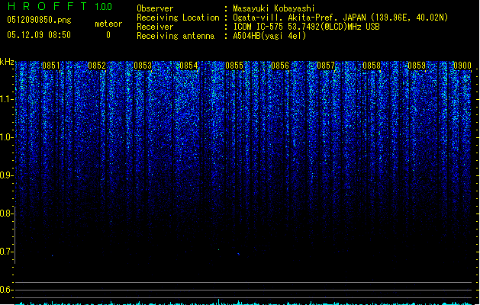The image size is (480, 305).
Task: Click the meteor count label
Action: 108,24
